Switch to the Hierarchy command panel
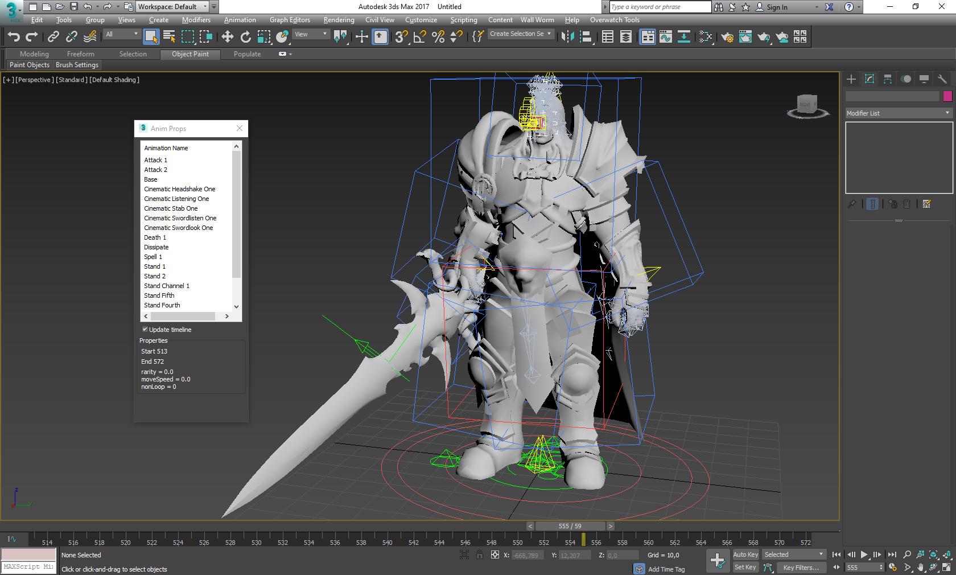The height and width of the screenshot is (575, 956). [888, 79]
